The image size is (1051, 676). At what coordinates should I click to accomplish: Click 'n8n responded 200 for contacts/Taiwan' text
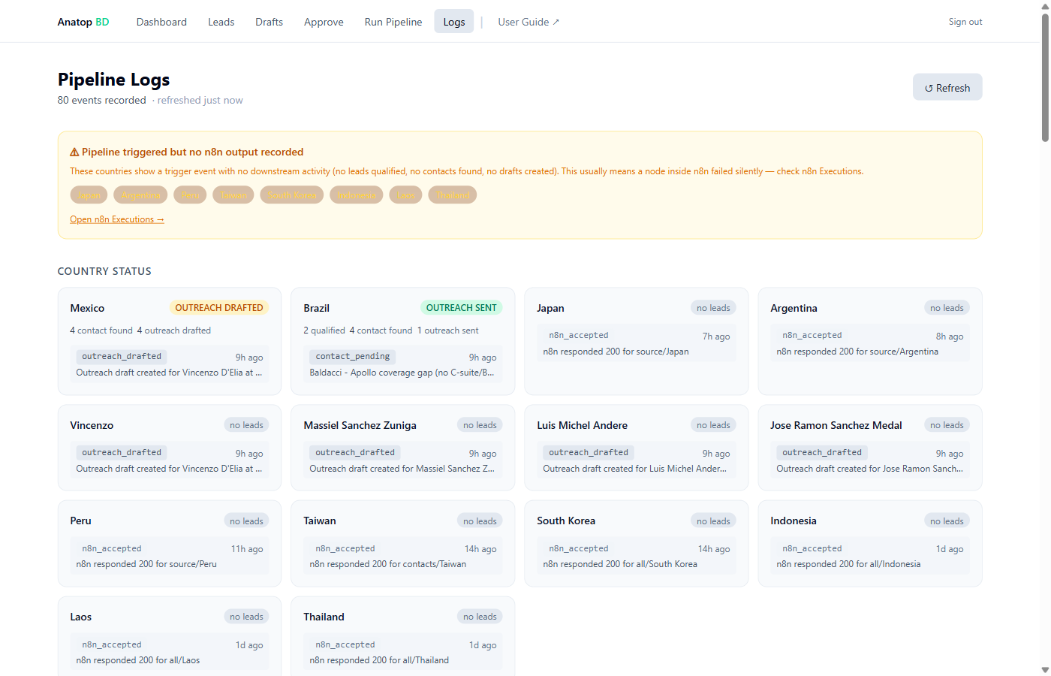(388, 564)
